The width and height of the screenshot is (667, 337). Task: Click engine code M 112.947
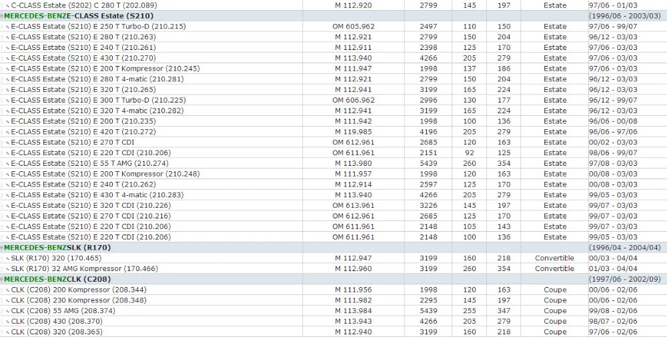tap(354, 258)
